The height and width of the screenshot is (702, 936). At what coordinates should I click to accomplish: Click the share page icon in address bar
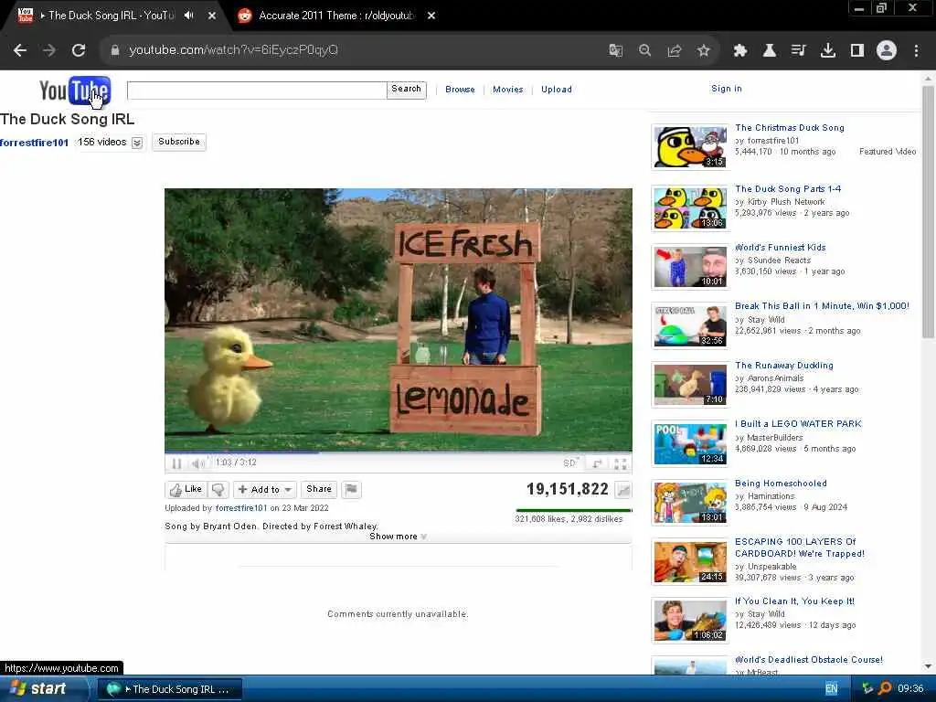coord(674,51)
